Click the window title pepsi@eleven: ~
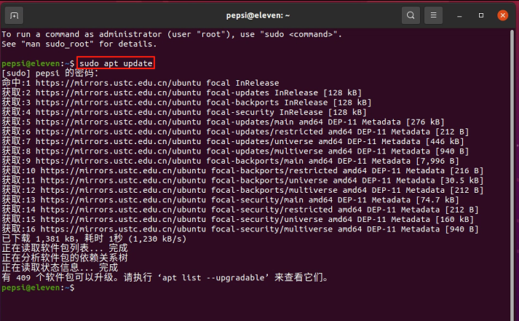The image size is (519, 321). [258, 15]
